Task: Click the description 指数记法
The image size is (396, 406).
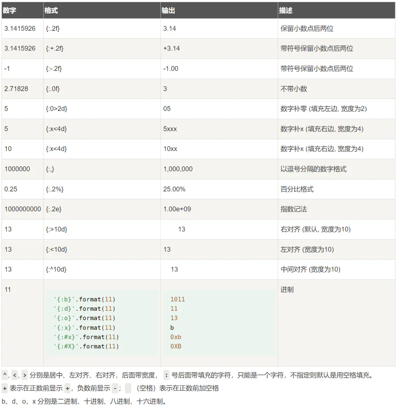Action: point(294,209)
